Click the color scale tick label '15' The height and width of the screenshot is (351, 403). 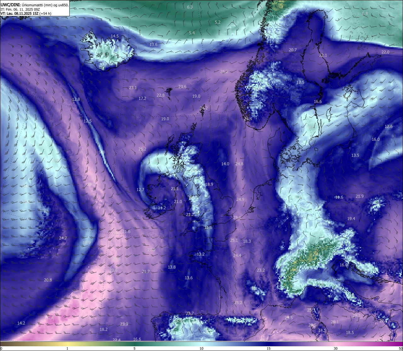(x=269, y=348)
